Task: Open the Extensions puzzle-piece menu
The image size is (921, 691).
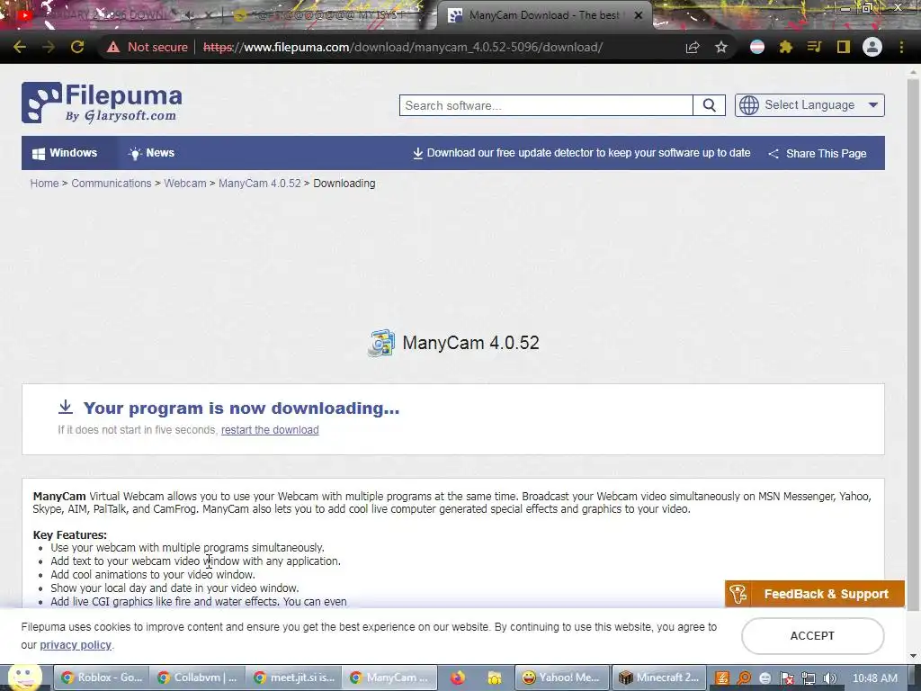Action: pos(786,47)
